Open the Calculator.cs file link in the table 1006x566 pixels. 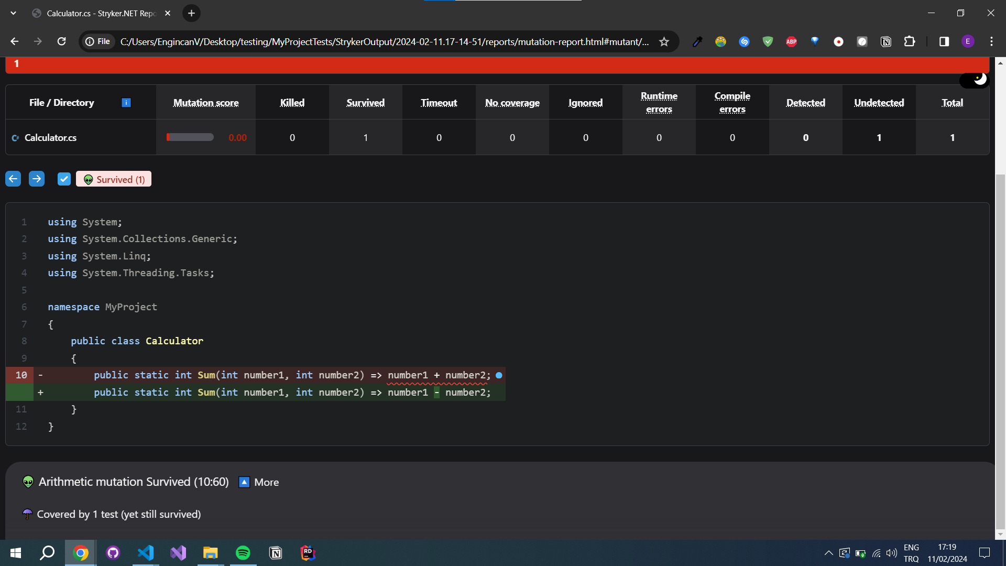[x=50, y=138]
